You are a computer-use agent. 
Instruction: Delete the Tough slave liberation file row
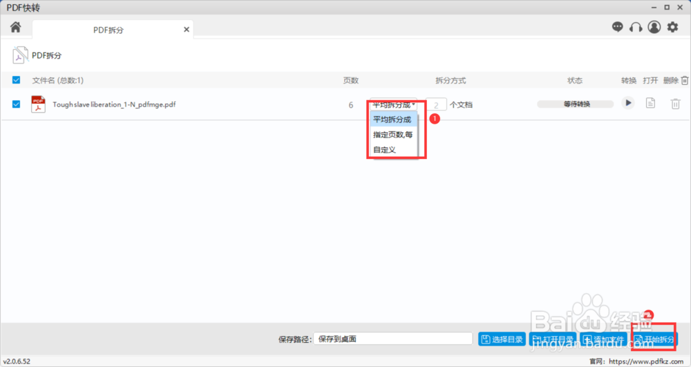[675, 104]
